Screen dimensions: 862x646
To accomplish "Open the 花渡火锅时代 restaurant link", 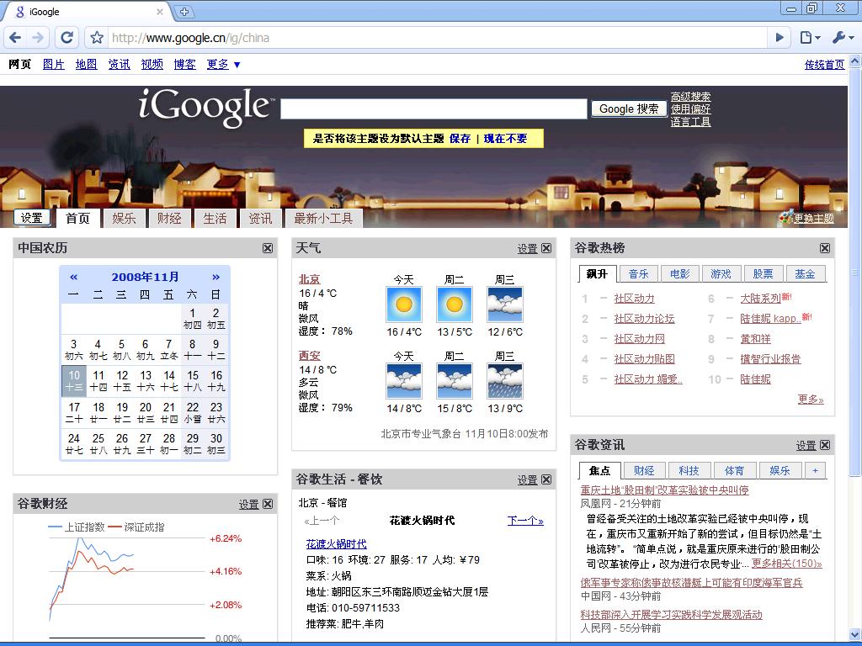I will tap(337, 544).
